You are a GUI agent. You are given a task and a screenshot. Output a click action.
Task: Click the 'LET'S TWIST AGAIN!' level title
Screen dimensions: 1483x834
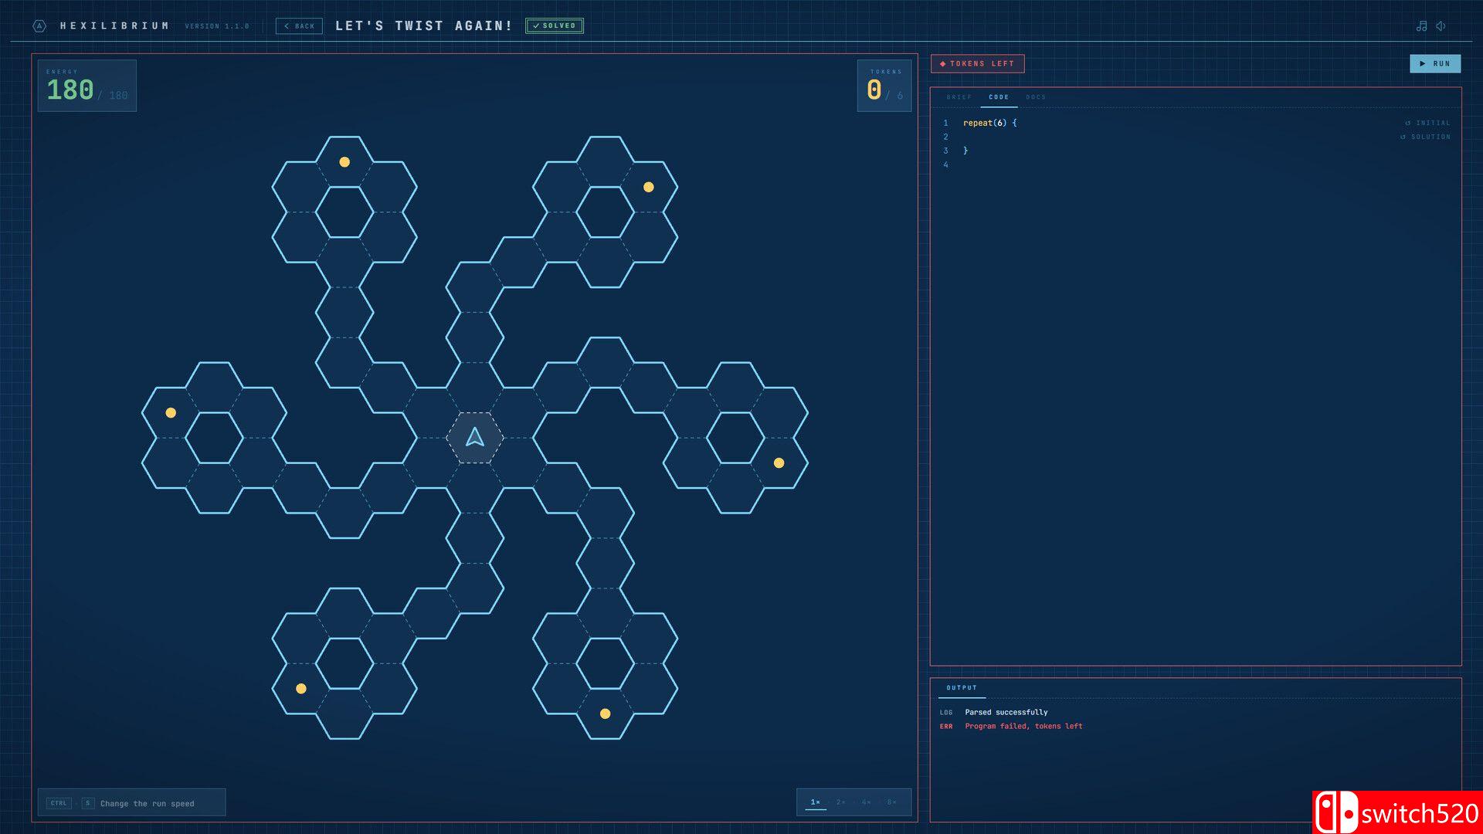[x=424, y=26]
